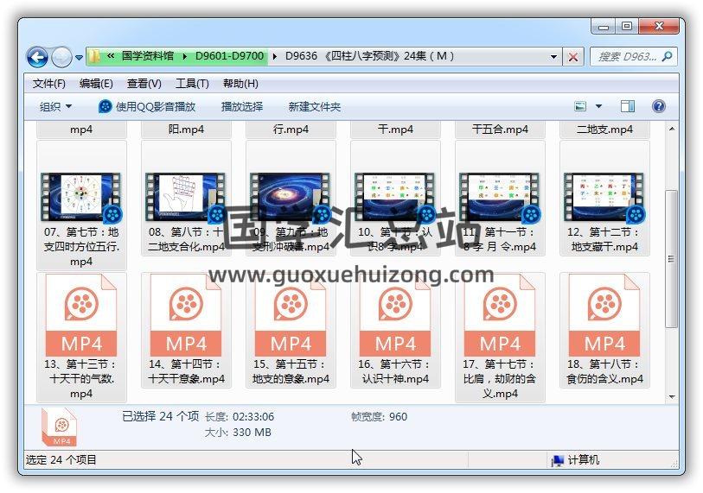Select MP4 icon of 17、第十七节：比肩，劫财的含义
The image size is (703, 493).
[x=500, y=315]
